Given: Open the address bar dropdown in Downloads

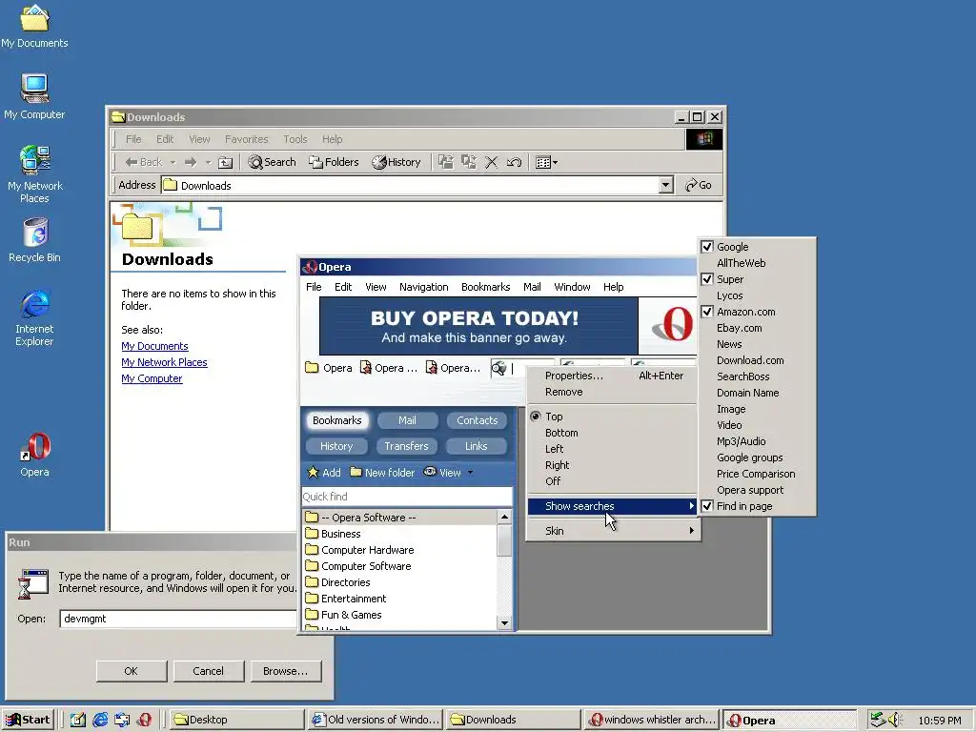Looking at the screenshot, I should (666, 185).
